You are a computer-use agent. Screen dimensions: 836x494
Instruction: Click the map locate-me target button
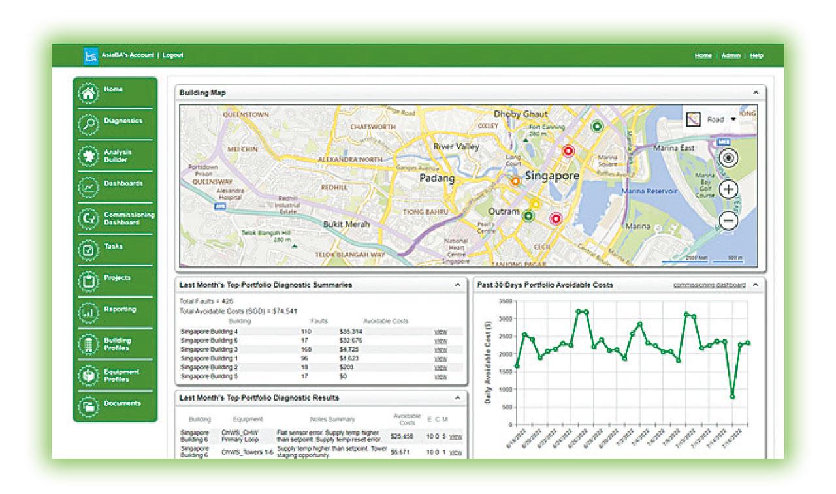click(728, 158)
